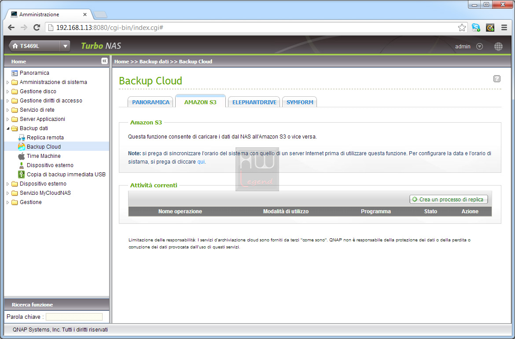Image resolution: width=515 pixels, height=339 pixels.
Task: Click the Backup Cloud breadcrumb item
Action: [x=195, y=62]
